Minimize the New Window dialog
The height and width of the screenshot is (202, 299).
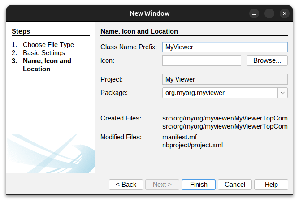[254, 13]
